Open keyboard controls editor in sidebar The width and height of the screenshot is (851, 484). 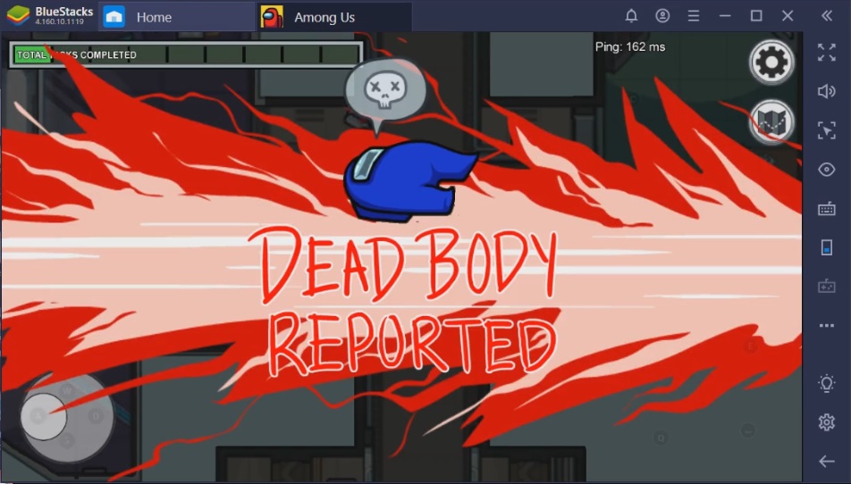point(827,209)
